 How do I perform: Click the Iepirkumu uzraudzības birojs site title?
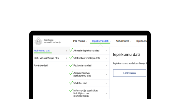[x=52, y=41]
